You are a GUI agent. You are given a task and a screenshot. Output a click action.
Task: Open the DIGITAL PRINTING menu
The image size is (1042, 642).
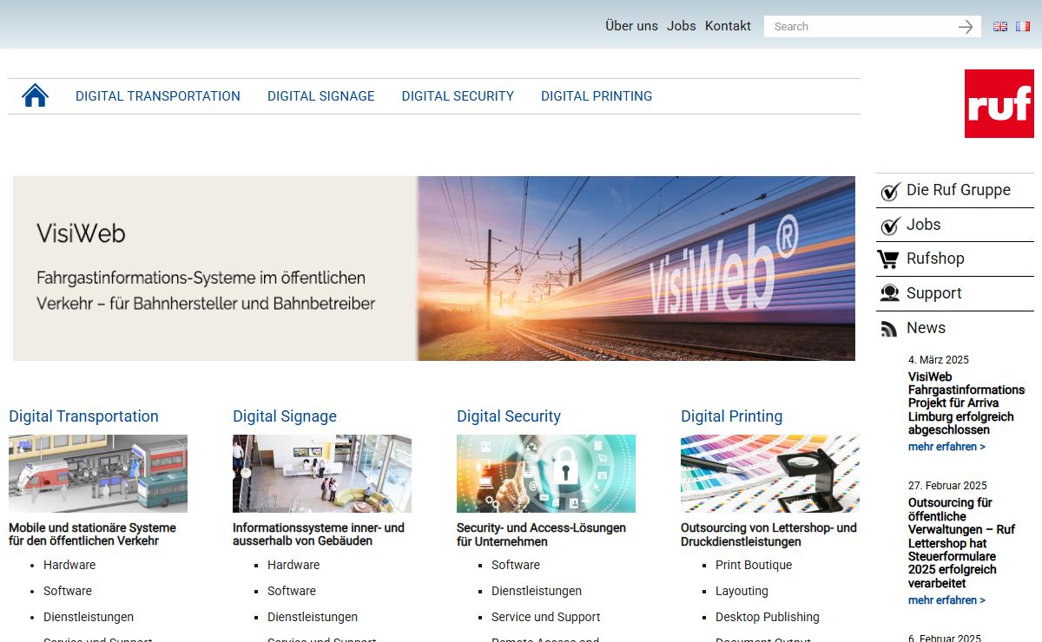[x=597, y=96]
